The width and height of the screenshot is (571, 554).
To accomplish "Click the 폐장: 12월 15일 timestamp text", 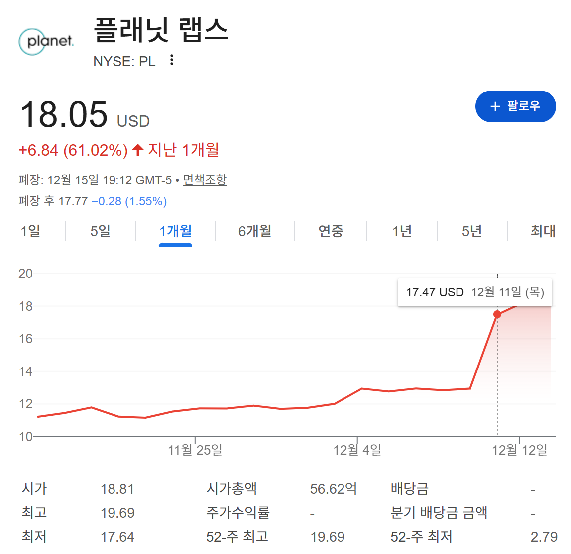I will [x=95, y=180].
